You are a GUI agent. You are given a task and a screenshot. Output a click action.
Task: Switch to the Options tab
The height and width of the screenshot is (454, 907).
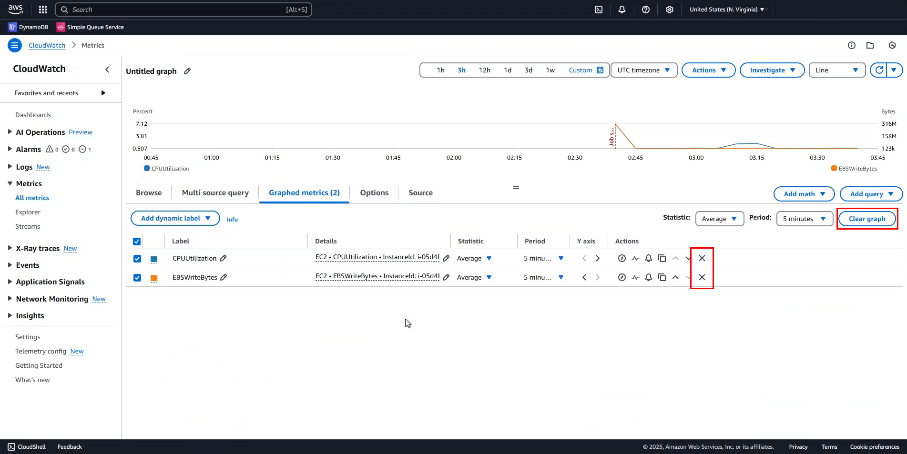coord(374,192)
